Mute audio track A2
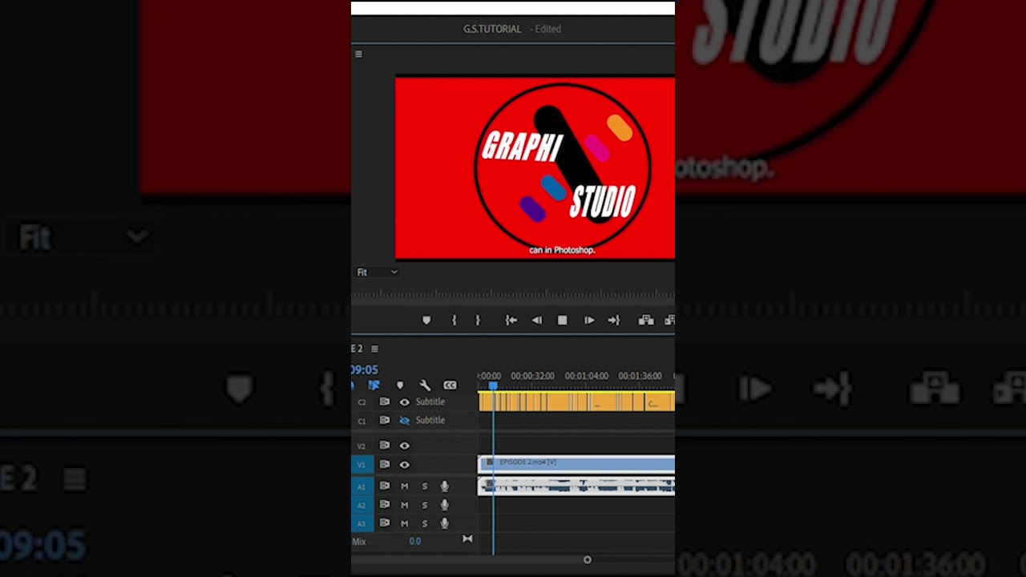 tap(404, 505)
